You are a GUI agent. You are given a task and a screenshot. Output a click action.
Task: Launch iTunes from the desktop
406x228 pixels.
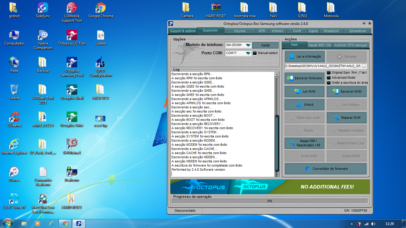(14, 174)
